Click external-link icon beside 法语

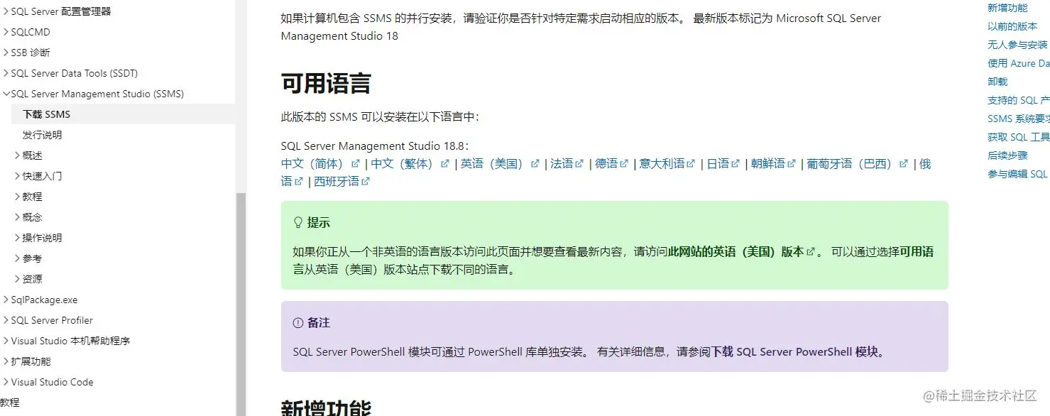point(579,164)
